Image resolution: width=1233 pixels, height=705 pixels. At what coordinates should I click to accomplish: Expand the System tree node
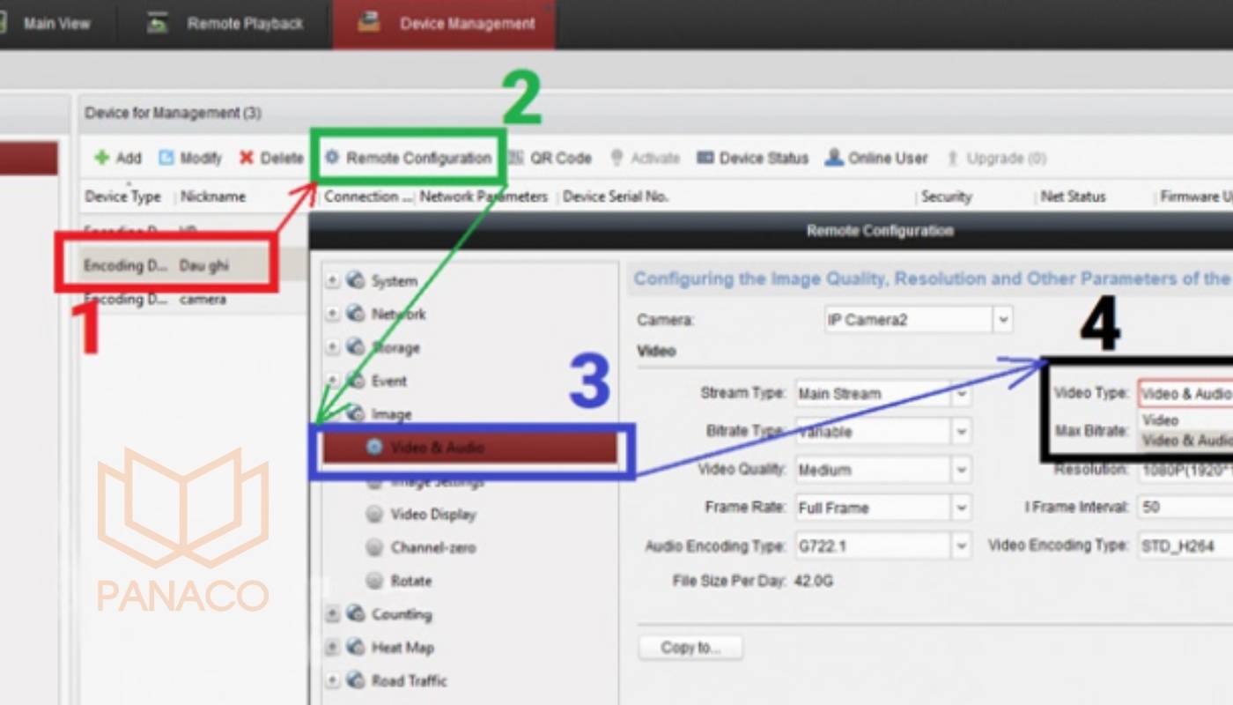point(333,281)
